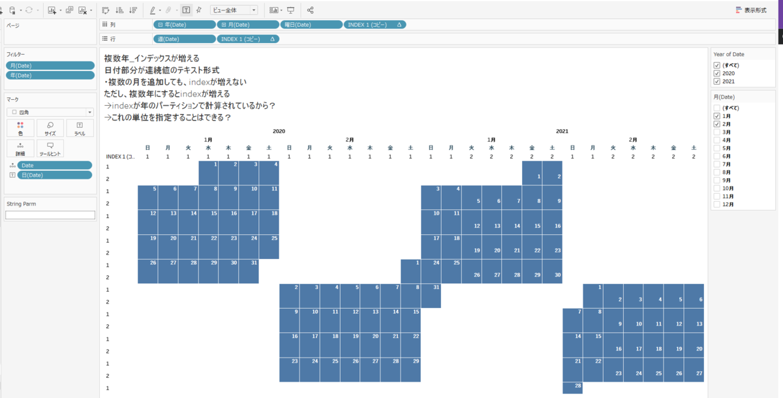Click the INDEX 1 row header label
Screen dimensions: 783x398
[x=120, y=157]
